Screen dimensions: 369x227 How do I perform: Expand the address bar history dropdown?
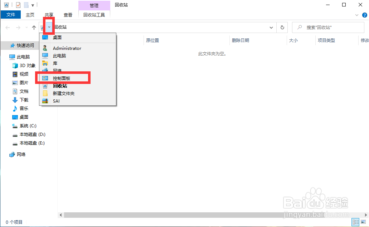(271, 28)
